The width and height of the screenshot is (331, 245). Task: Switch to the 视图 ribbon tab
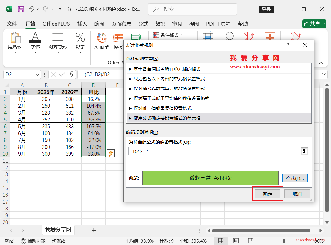[194, 24]
